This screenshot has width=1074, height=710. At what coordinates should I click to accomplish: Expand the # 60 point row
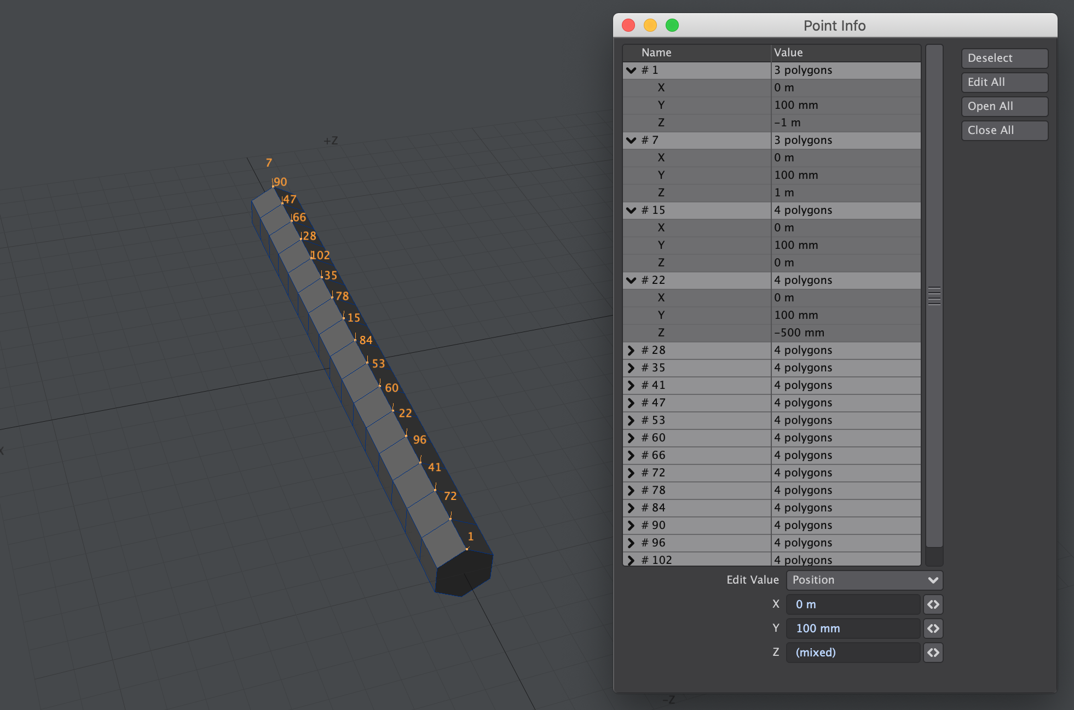[631, 438]
